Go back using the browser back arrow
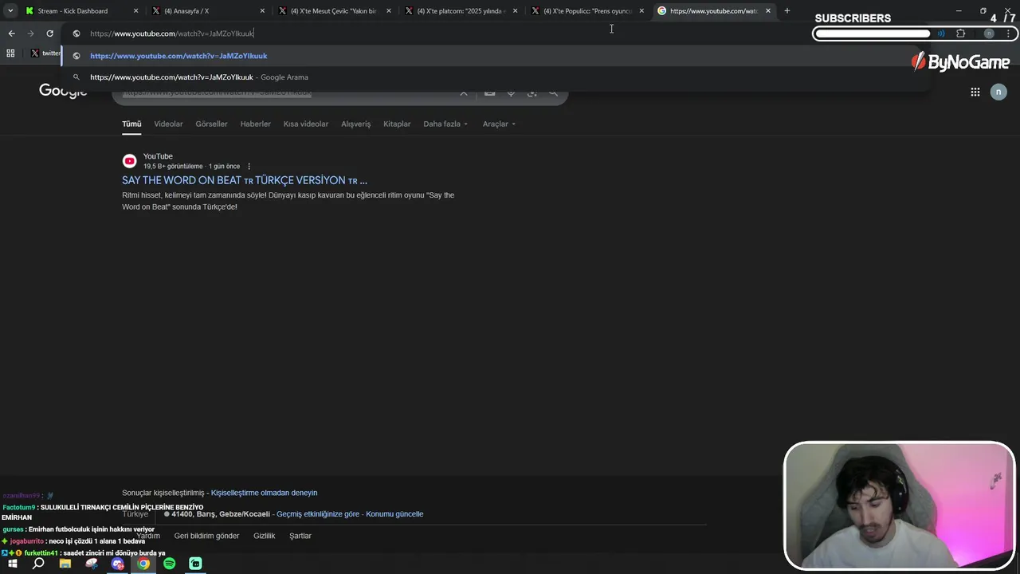 pyautogui.click(x=11, y=33)
